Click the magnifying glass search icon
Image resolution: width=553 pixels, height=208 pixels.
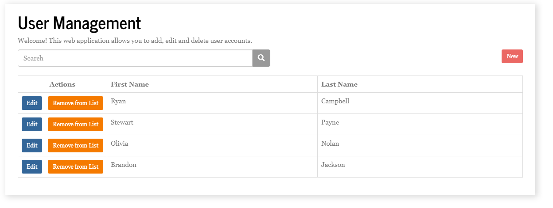click(x=261, y=58)
